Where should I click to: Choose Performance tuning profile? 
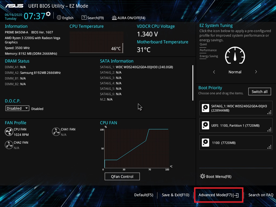(x=208, y=50)
